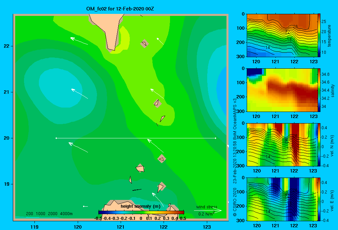The height and width of the screenshot is (230, 338).
Task: Open the northward velocity cross-section panel
Action: (x=282, y=144)
